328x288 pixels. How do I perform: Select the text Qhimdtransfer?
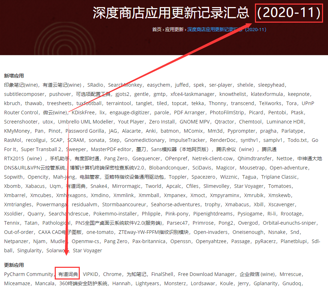(254, 159)
